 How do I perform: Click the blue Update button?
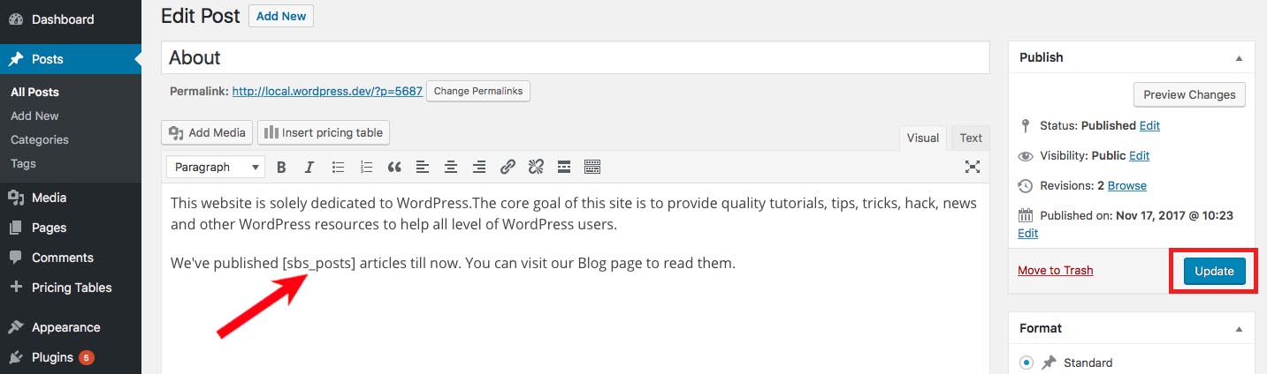point(1214,271)
